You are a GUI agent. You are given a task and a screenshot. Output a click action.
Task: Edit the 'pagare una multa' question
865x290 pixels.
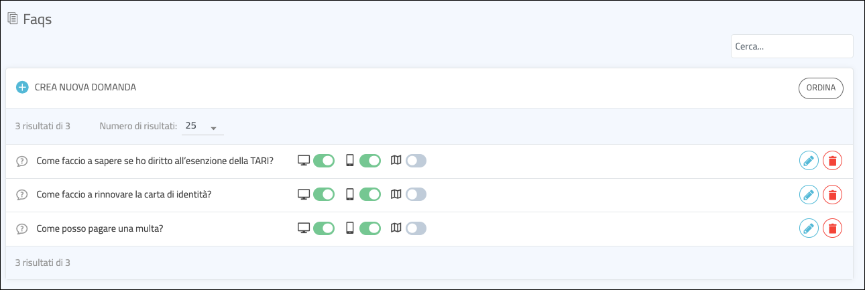coord(809,228)
